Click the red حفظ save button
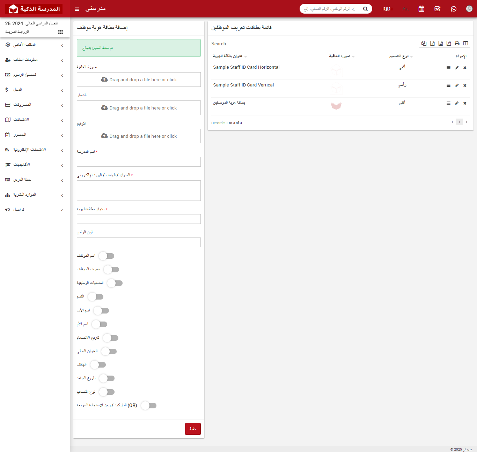477x453 pixels. click(x=193, y=429)
